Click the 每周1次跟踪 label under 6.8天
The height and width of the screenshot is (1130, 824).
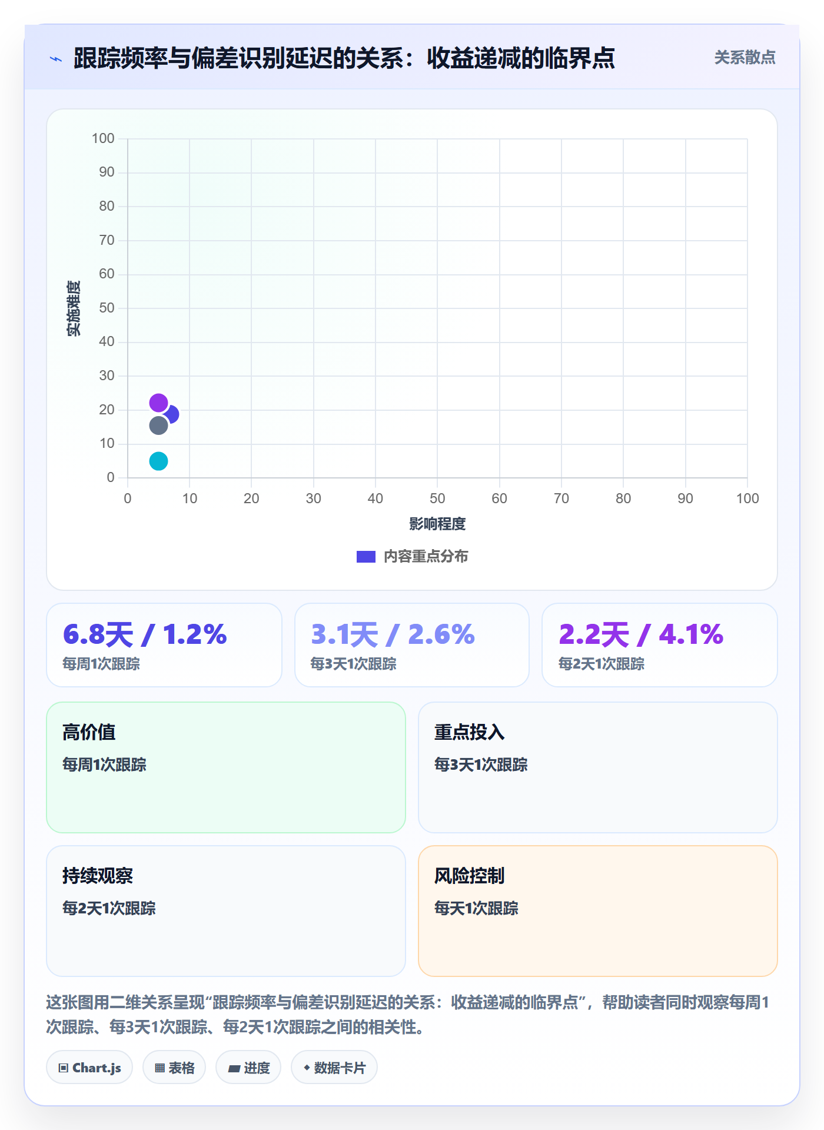[x=101, y=664]
